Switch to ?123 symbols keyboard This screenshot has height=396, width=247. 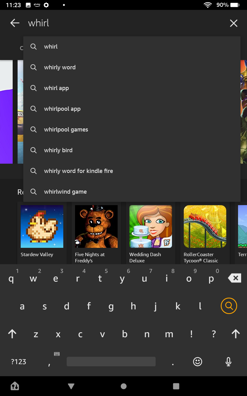click(19, 362)
